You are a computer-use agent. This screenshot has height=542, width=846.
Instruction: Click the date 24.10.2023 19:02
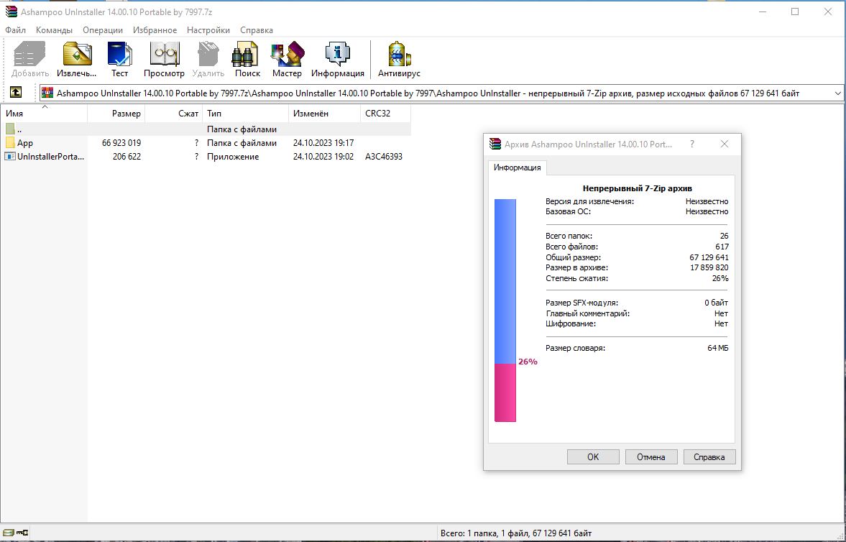point(323,157)
